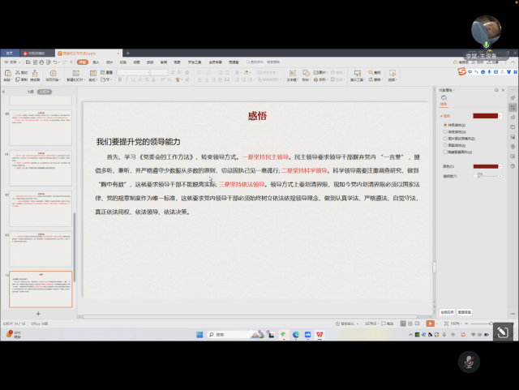
Task: Click the Bold formatting icon
Action: [119, 80]
